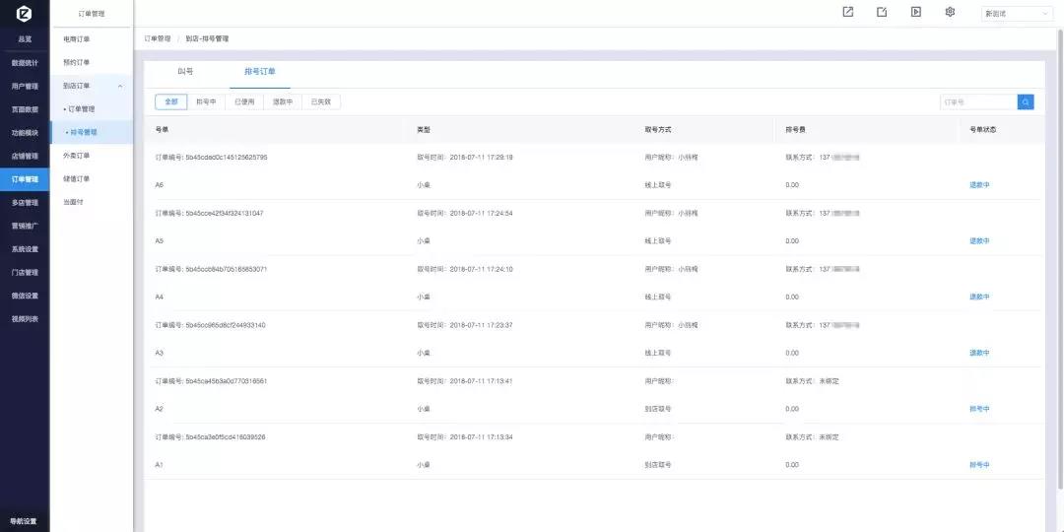The width and height of the screenshot is (1064, 532).
Task: Click 排号中 status link for A1
Action: 979,465
